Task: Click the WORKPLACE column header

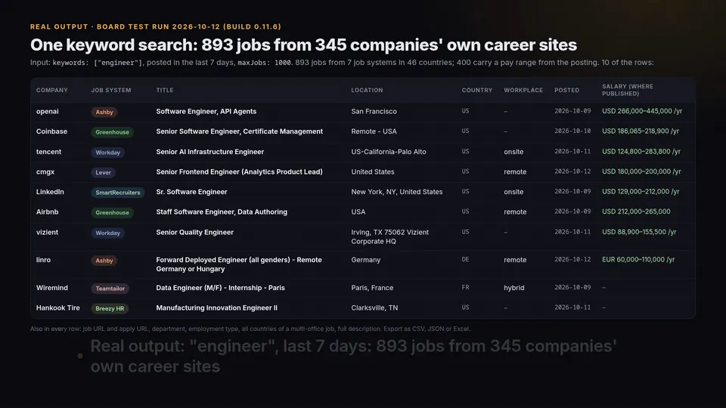Action: (523, 90)
